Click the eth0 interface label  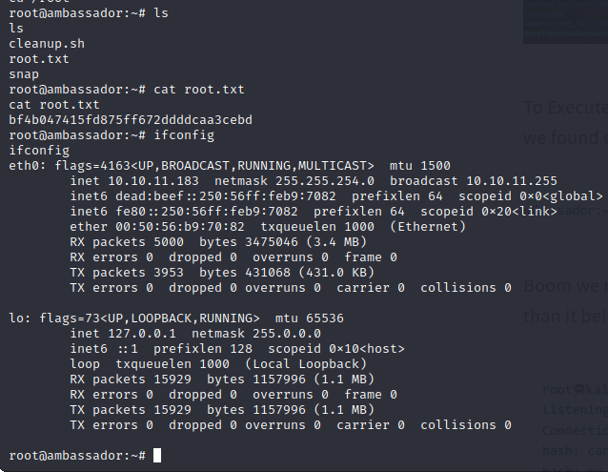[x=27, y=166]
